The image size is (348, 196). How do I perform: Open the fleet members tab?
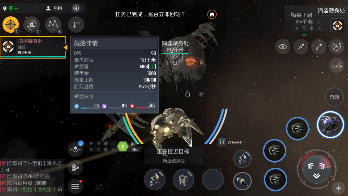tap(32, 25)
